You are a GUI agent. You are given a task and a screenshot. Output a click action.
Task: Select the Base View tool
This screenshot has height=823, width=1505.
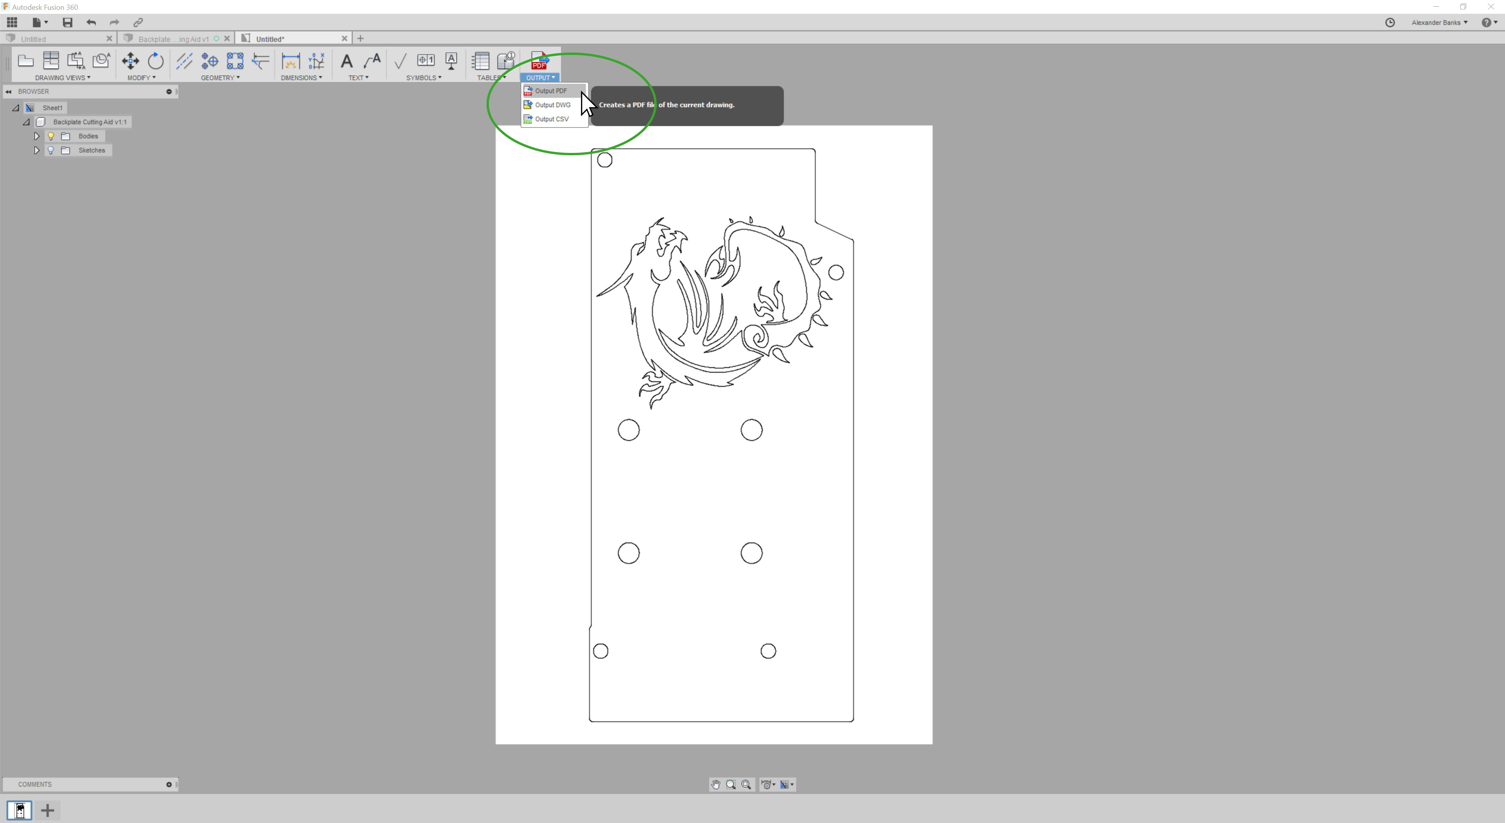26,61
